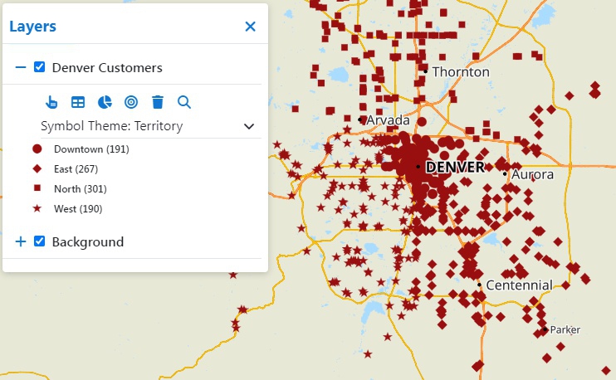Viewport: 616px width, 380px height.
Task: Click the Centennial city label on map
Action: (519, 285)
